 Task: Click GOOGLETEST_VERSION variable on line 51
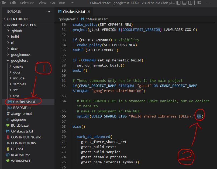coord(141,30)
